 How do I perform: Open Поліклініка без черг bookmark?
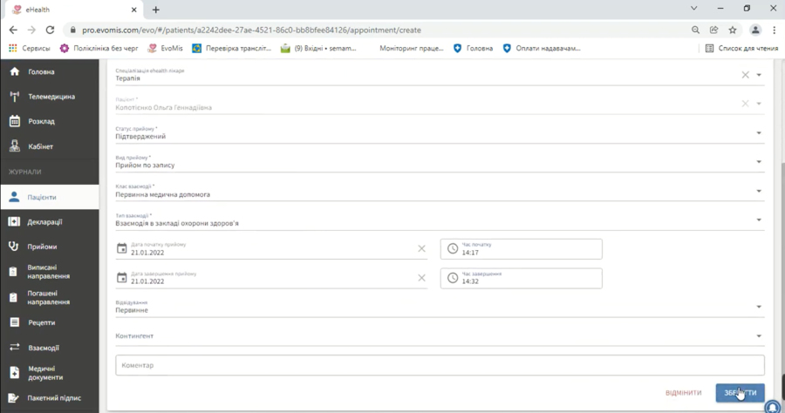click(x=99, y=49)
